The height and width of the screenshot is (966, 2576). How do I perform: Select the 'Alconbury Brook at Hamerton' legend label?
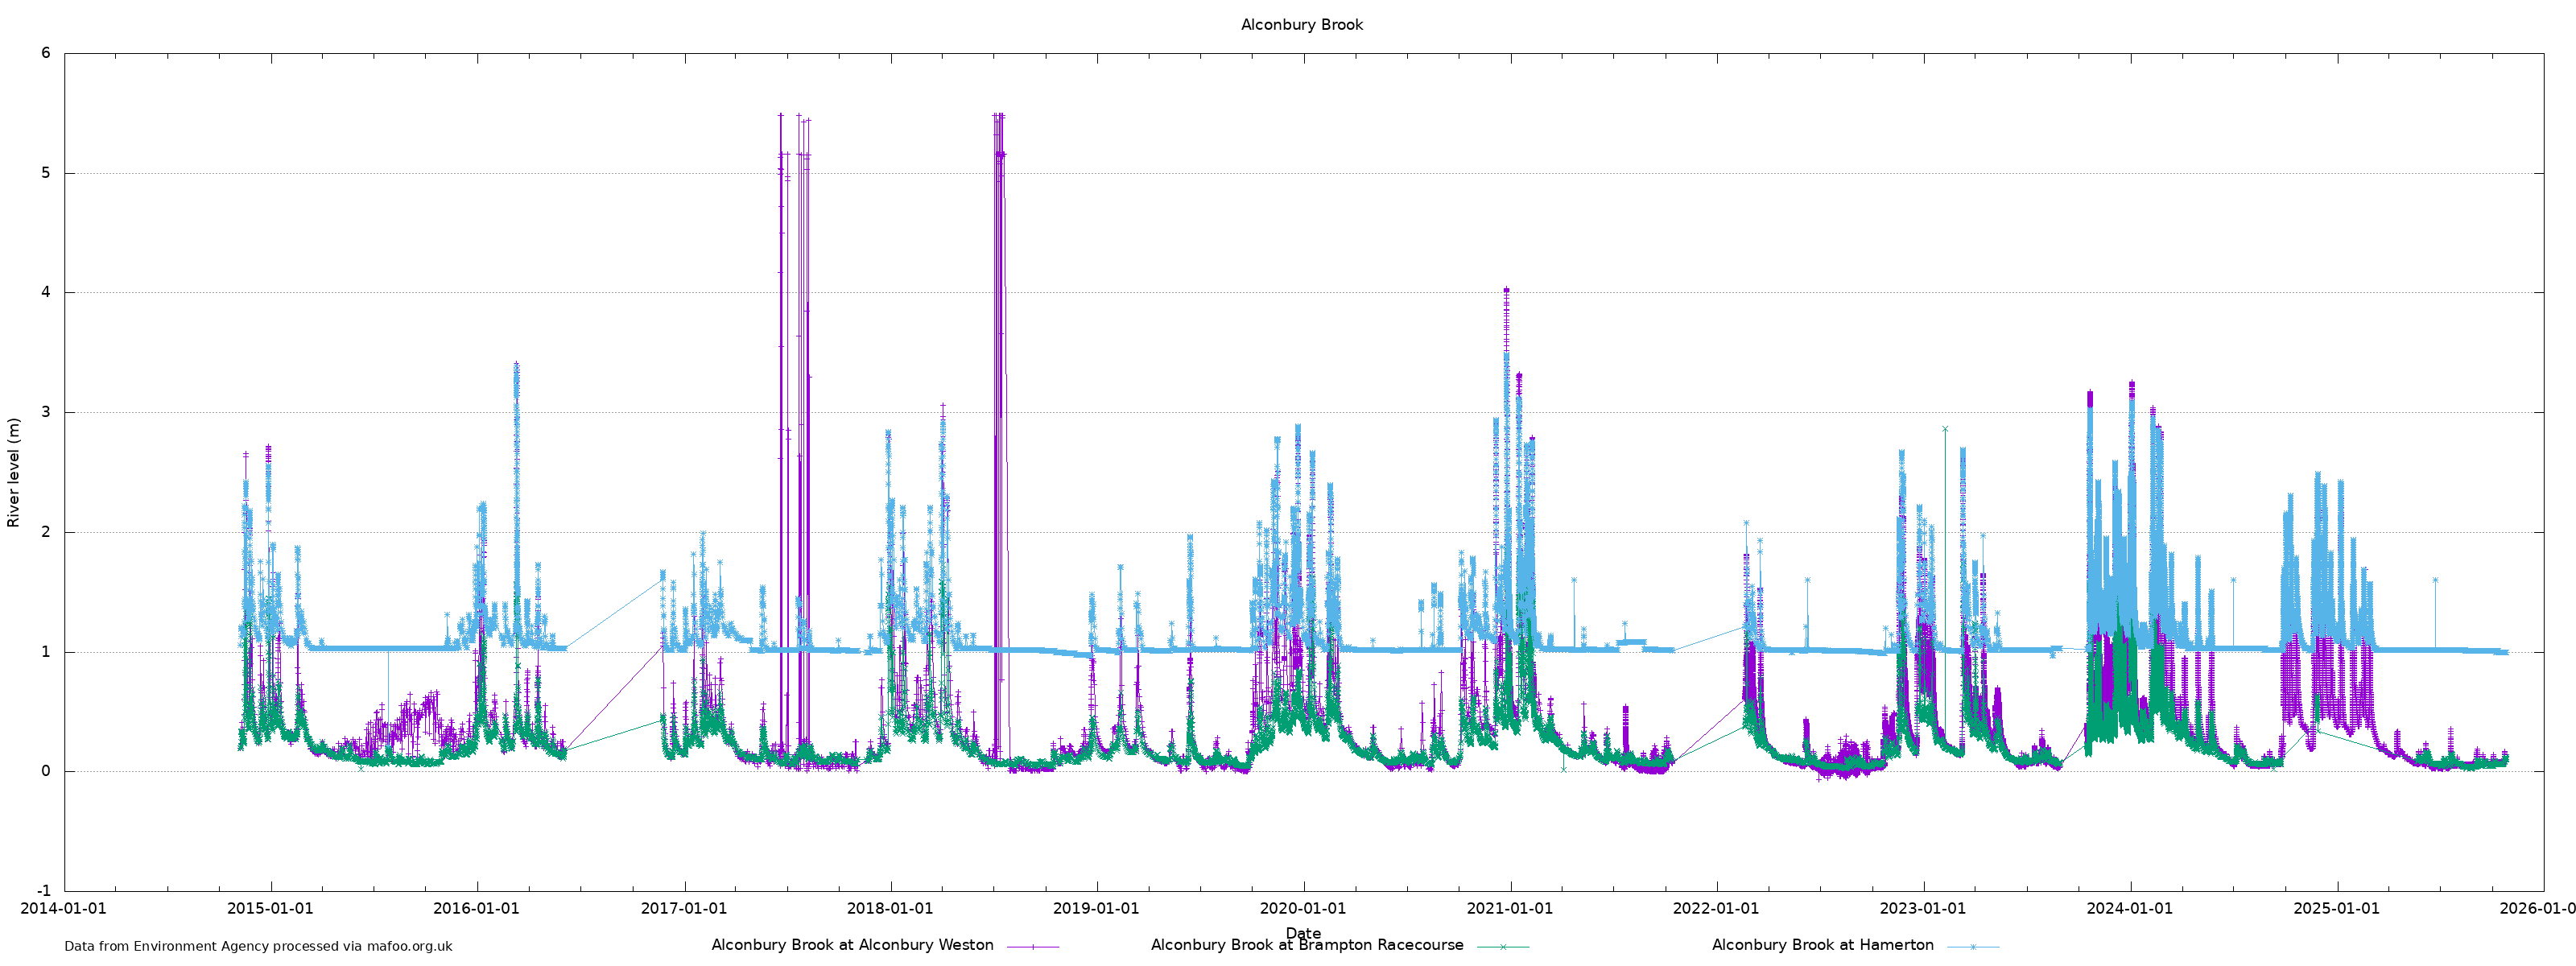(1822, 945)
